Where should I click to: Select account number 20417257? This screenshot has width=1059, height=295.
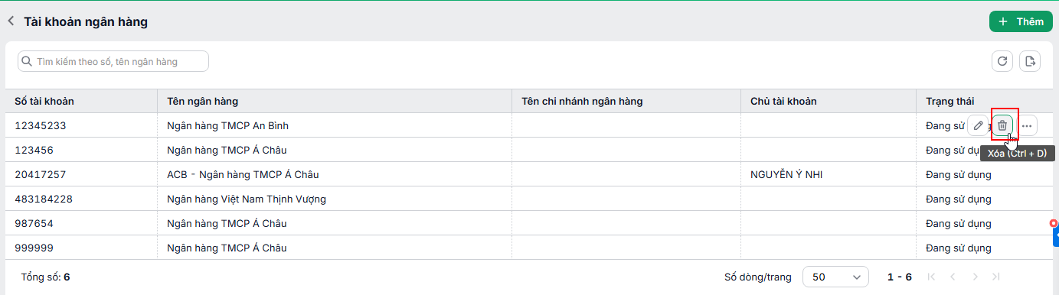pyautogui.click(x=41, y=174)
